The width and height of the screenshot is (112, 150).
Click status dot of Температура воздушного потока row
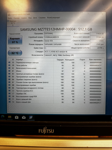(9, 88)
